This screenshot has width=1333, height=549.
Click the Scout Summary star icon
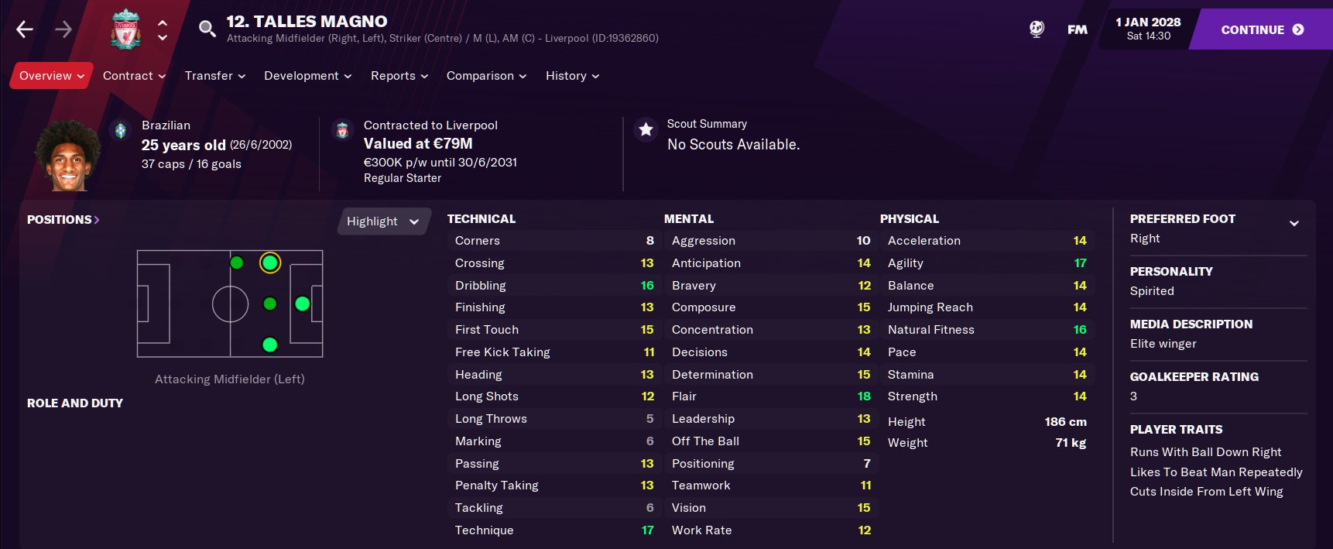point(646,129)
